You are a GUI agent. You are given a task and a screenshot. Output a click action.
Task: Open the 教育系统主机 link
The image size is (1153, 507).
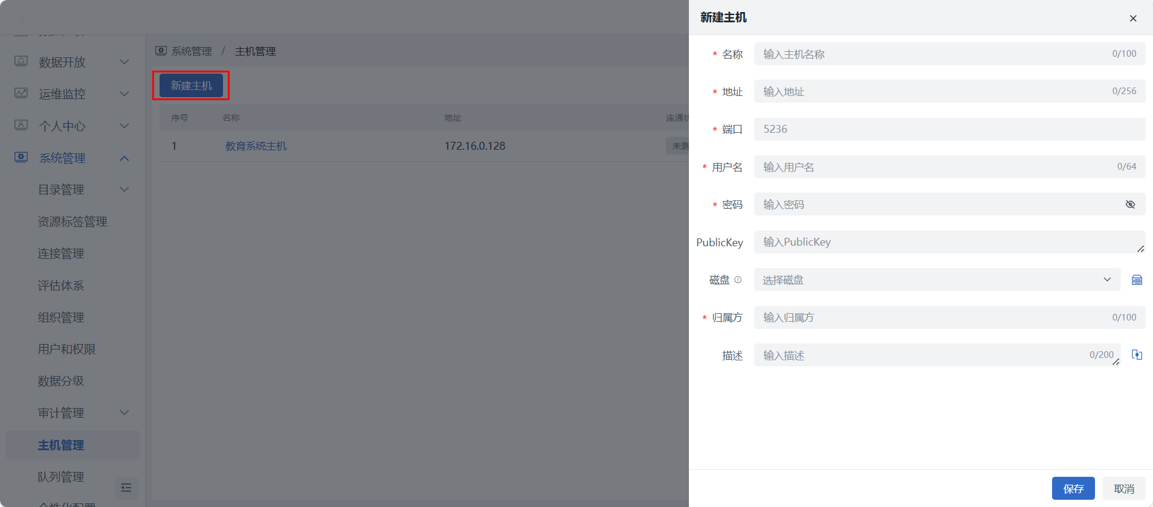256,146
